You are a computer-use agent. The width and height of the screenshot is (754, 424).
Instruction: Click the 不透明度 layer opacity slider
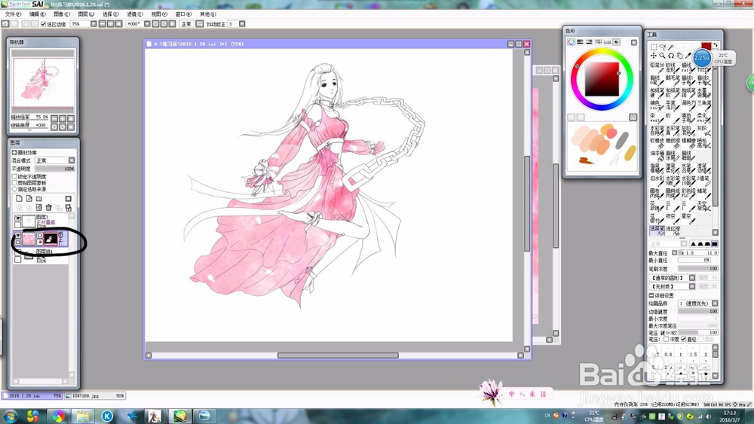coord(55,169)
